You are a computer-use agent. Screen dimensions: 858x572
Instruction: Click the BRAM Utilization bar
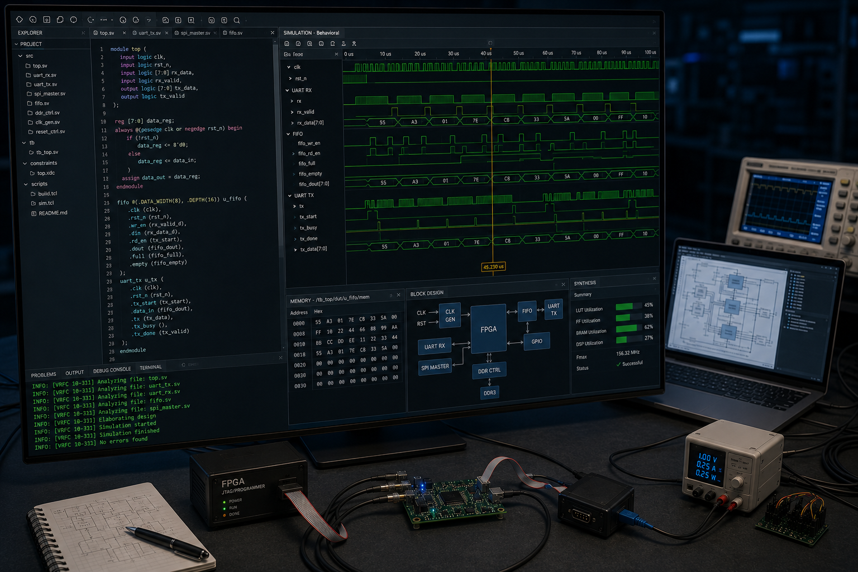pos(628,328)
